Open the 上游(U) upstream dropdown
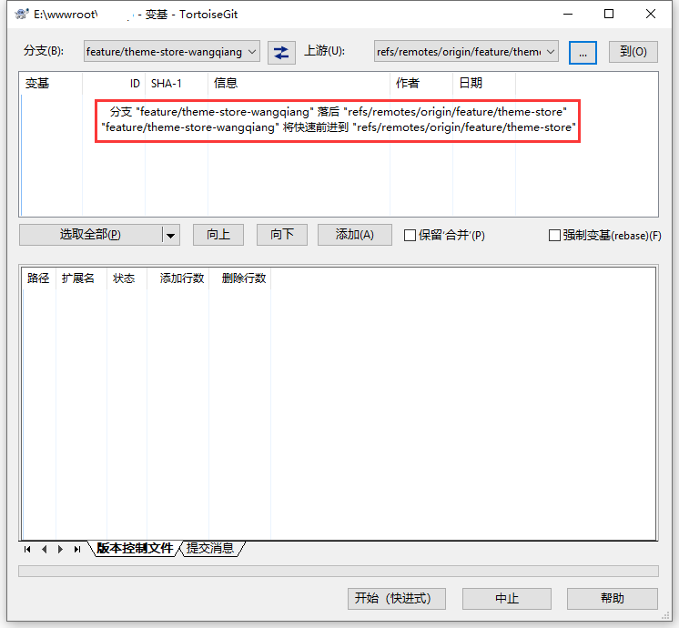Image resolution: width=679 pixels, height=628 pixels. tap(466, 52)
